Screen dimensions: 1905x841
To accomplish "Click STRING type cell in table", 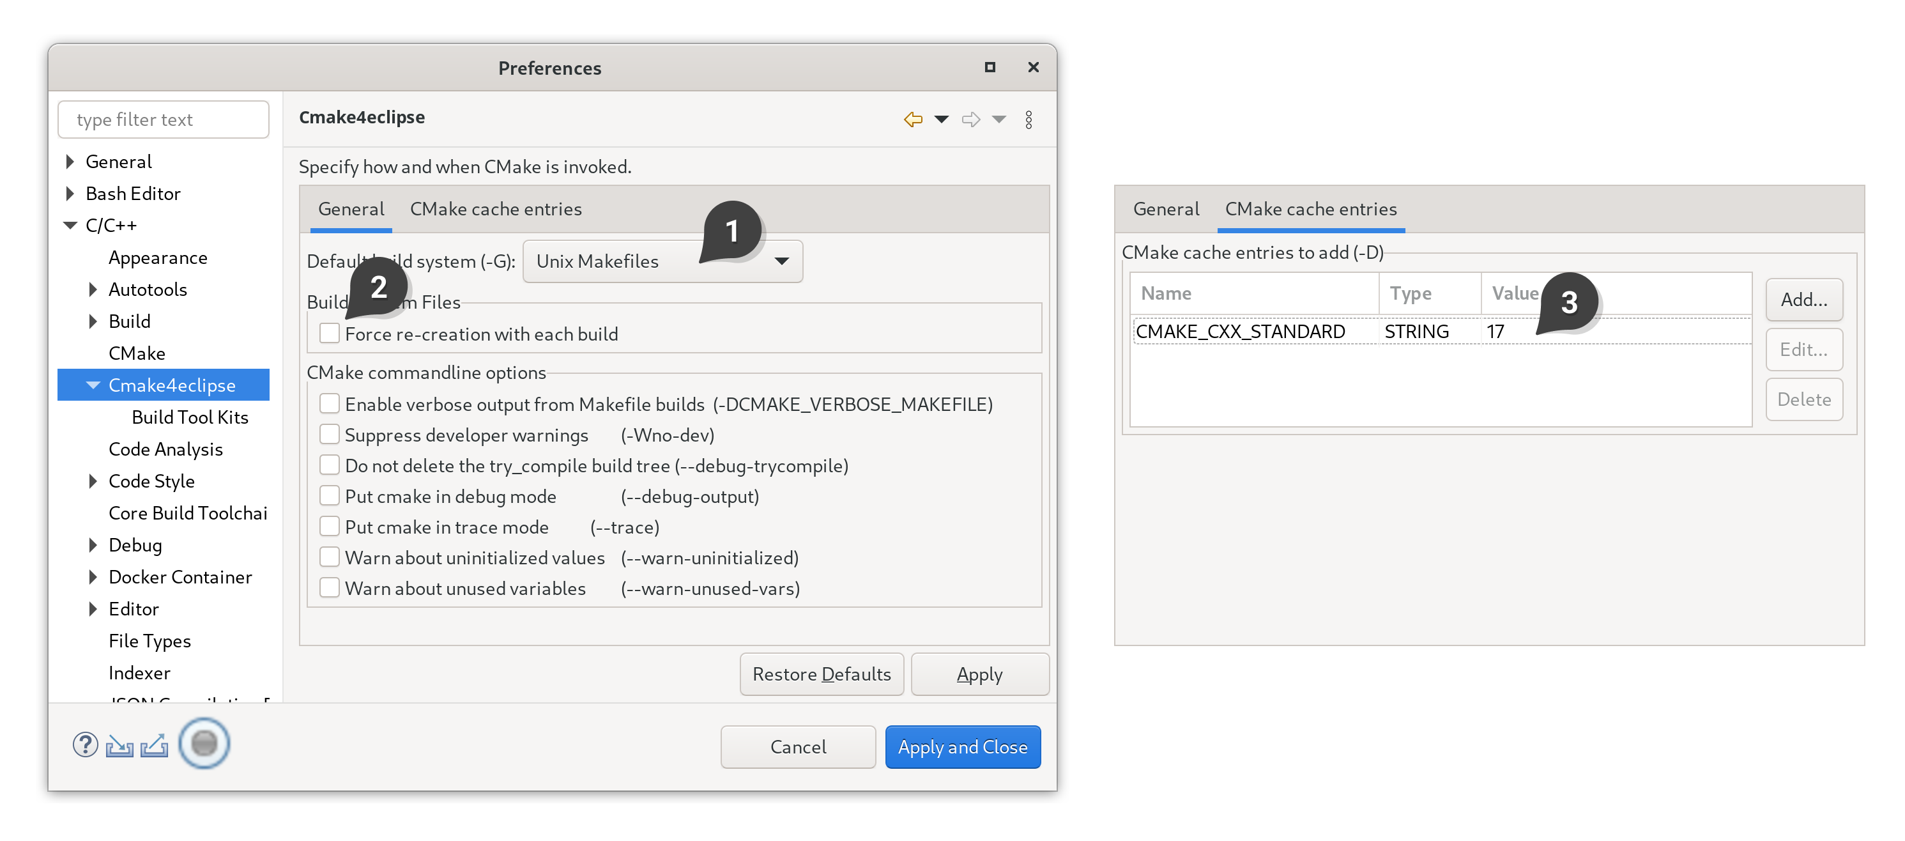I will 1417,332.
